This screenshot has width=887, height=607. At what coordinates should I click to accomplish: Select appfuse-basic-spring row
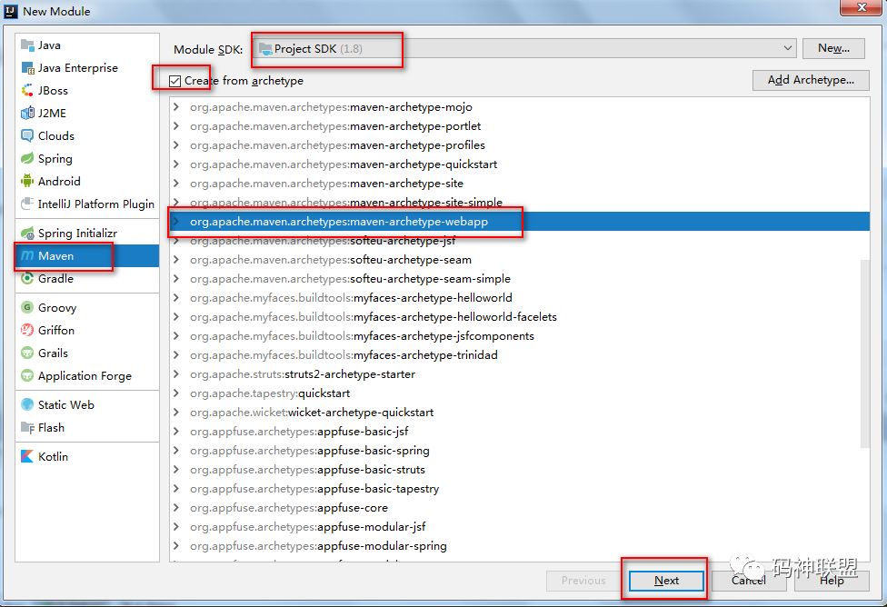(519, 451)
